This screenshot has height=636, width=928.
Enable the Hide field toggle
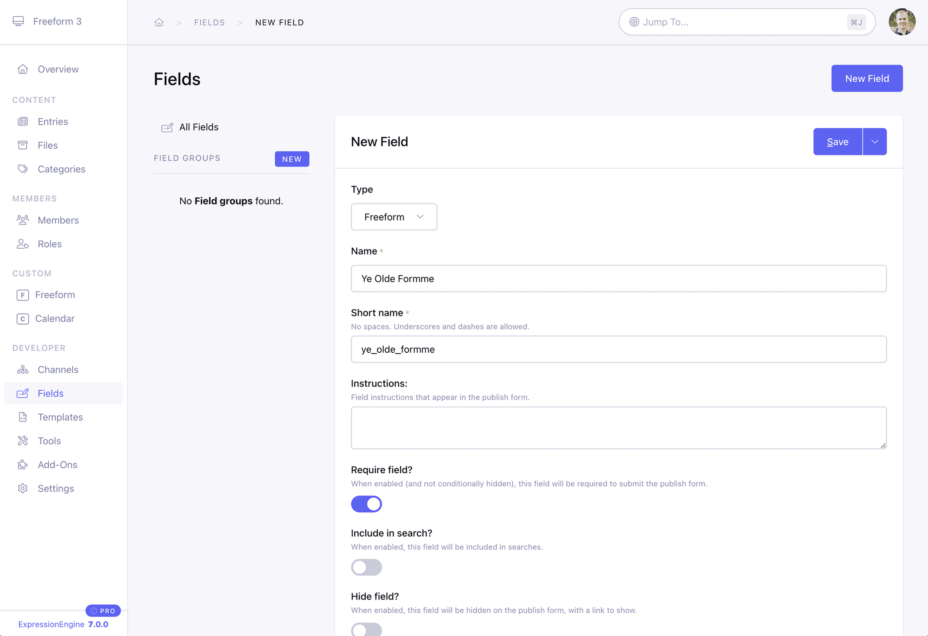[x=366, y=630]
